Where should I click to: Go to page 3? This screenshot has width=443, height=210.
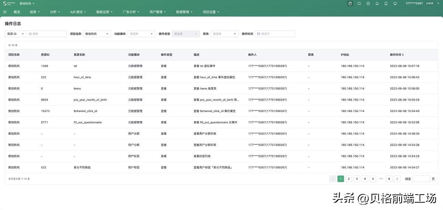pyautogui.click(x=357, y=179)
